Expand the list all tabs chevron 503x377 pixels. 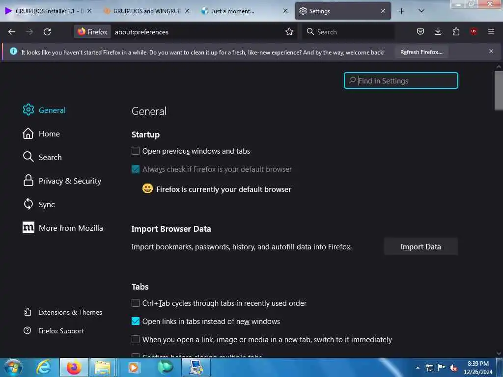tap(421, 11)
